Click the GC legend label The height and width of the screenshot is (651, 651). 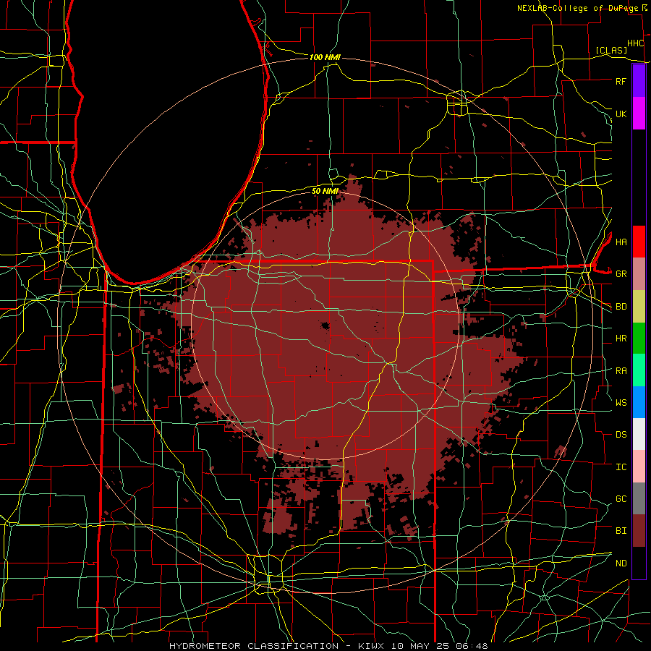(621, 499)
